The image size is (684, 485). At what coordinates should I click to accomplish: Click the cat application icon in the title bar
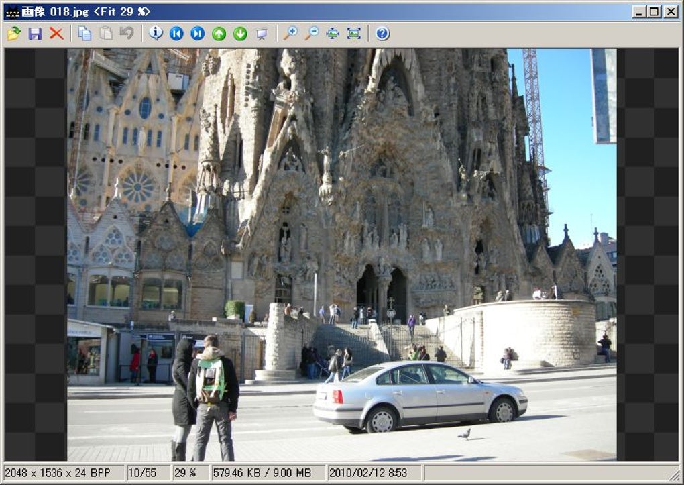click(x=13, y=12)
